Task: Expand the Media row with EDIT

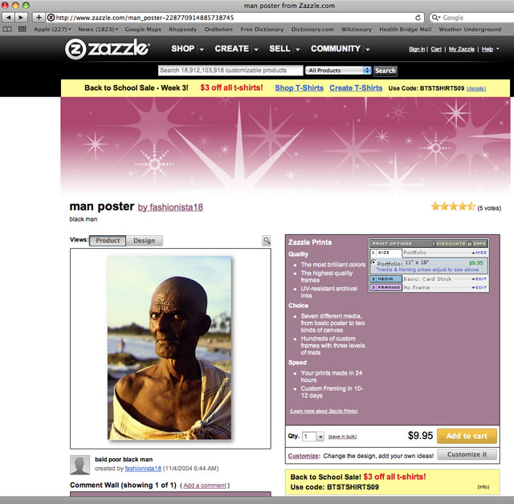Action: tap(479, 279)
